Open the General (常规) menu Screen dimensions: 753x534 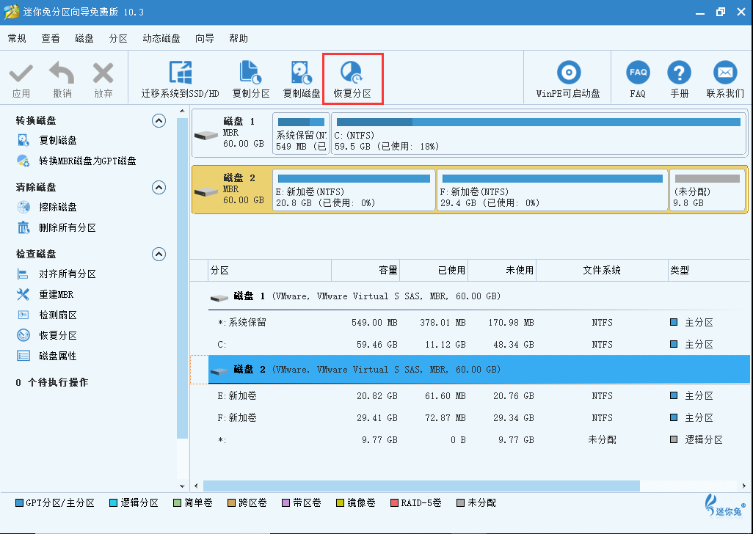coord(17,38)
